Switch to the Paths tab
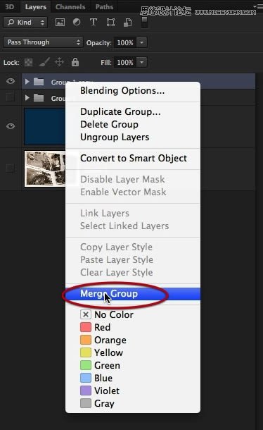This screenshot has width=263, height=430. click(x=104, y=6)
